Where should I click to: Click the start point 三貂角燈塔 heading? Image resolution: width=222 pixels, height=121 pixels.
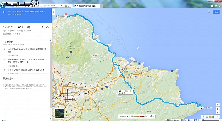coord(8,42)
